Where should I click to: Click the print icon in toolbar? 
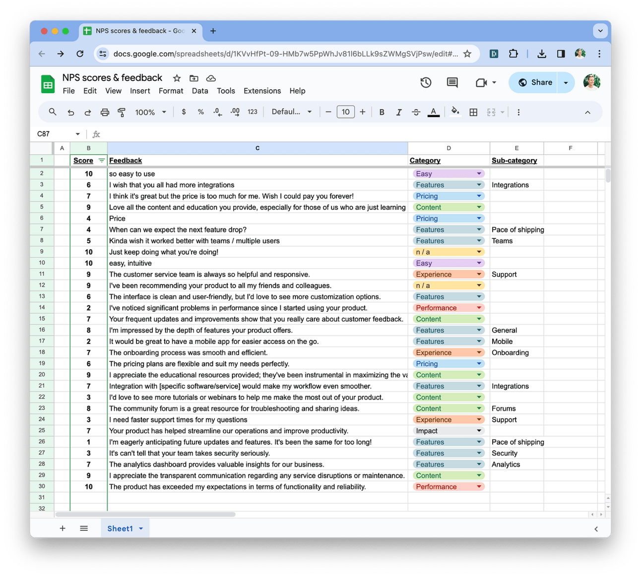(x=105, y=113)
